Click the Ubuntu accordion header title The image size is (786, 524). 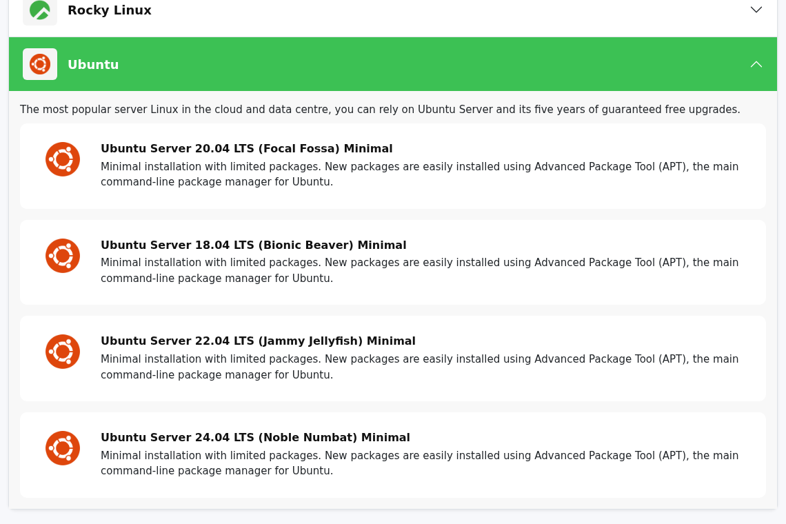pyautogui.click(x=93, y=65)
